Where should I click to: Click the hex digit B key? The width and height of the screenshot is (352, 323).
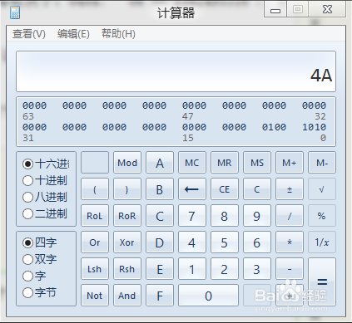160,189
